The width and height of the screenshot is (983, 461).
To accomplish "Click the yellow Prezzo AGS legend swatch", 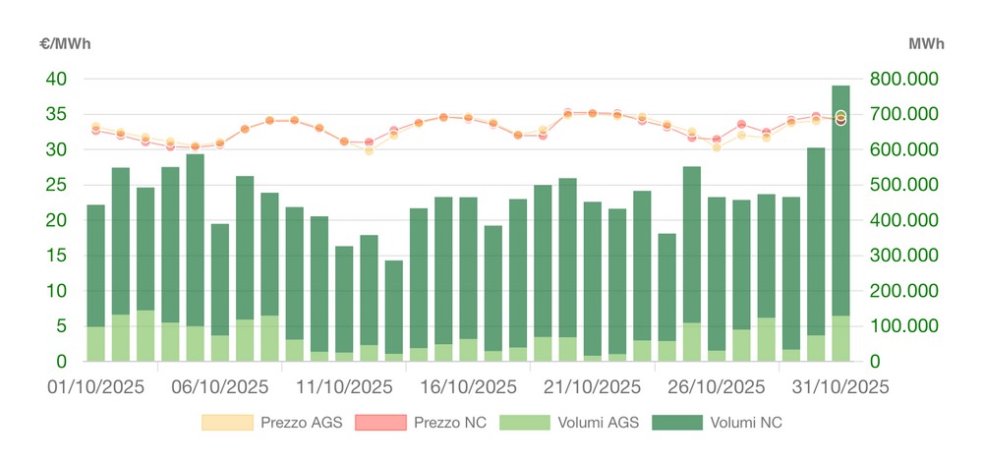I will click(226, 423).
